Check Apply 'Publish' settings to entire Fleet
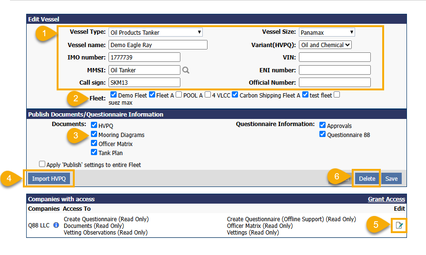The image size is (426, 255). [42, 165]
